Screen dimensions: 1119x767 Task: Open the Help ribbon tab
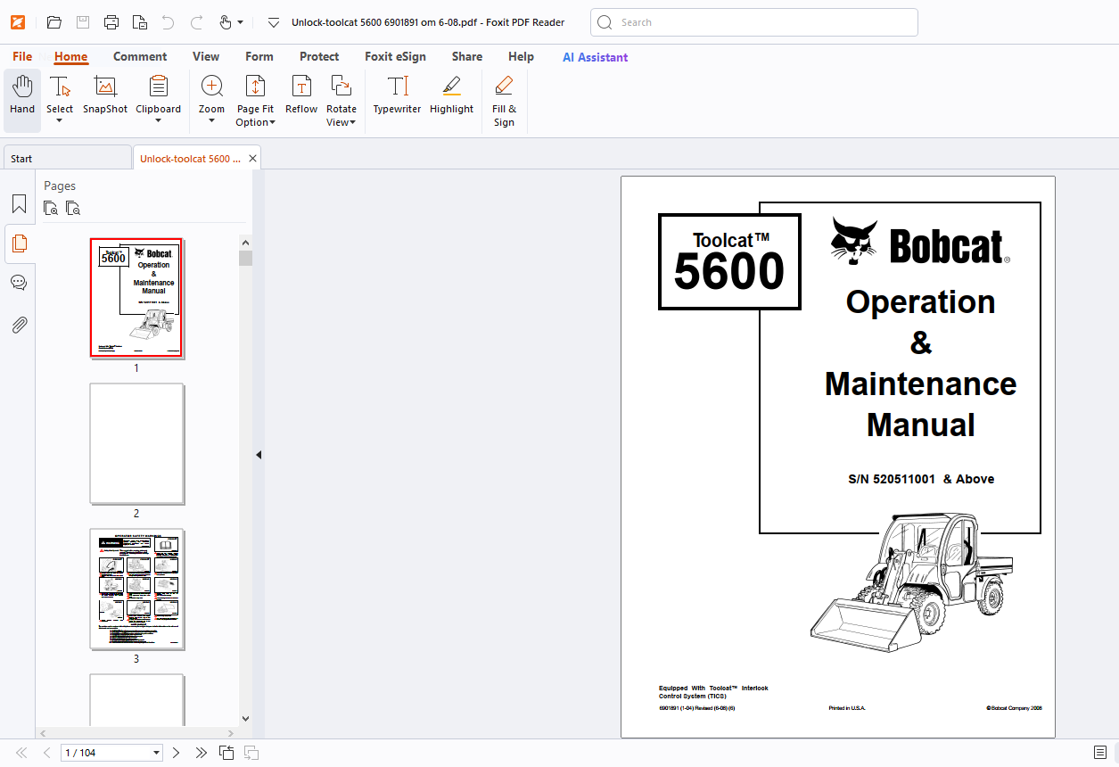[521, 56]
